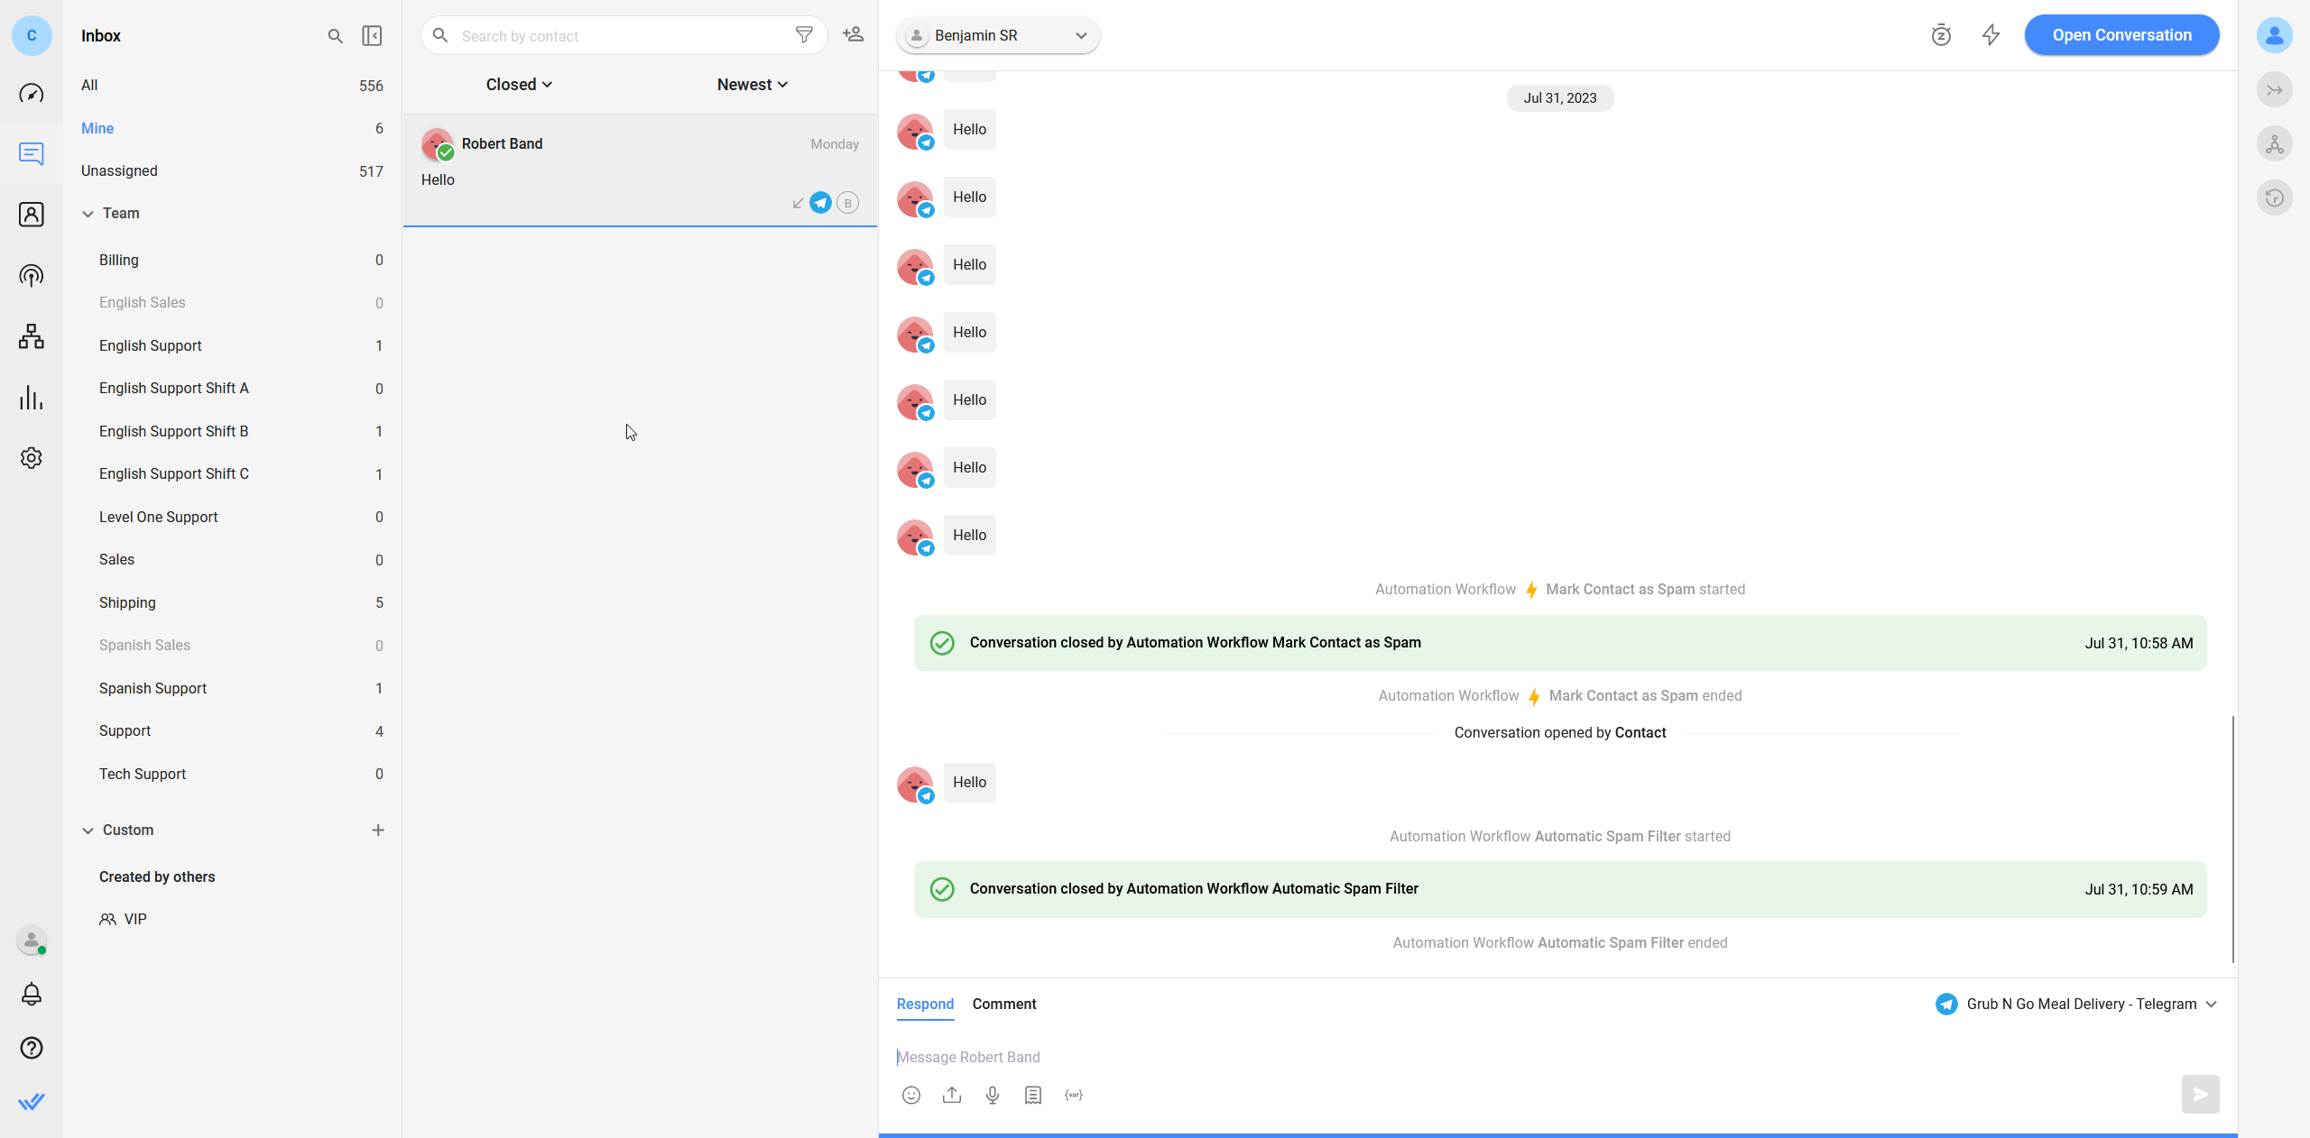Click the lightning bolt actions icon
2310x1138 pixels.
coord(1989,34)
